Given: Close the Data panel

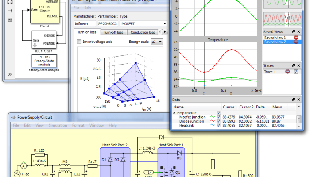Looking at the screenshot, I should pos(299,100).
